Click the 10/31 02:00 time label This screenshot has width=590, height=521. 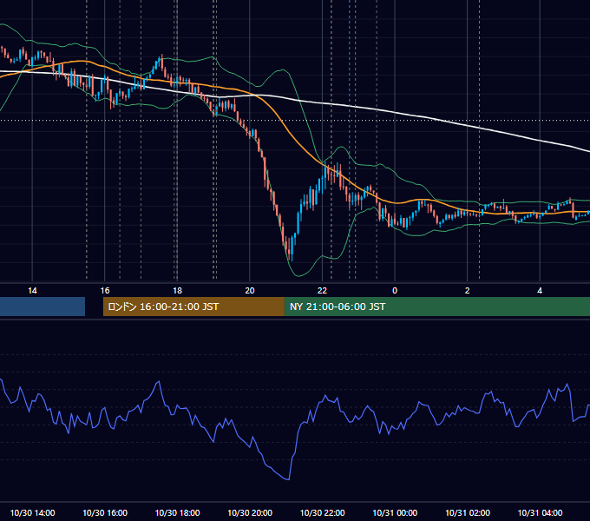click(468, 512)
